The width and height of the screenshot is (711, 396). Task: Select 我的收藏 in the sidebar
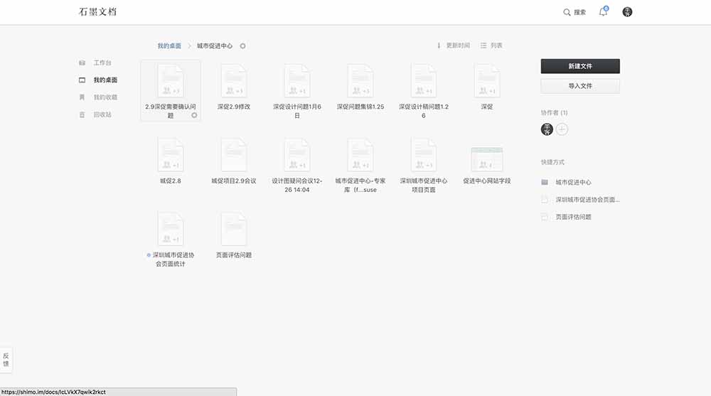click(105, 97)
